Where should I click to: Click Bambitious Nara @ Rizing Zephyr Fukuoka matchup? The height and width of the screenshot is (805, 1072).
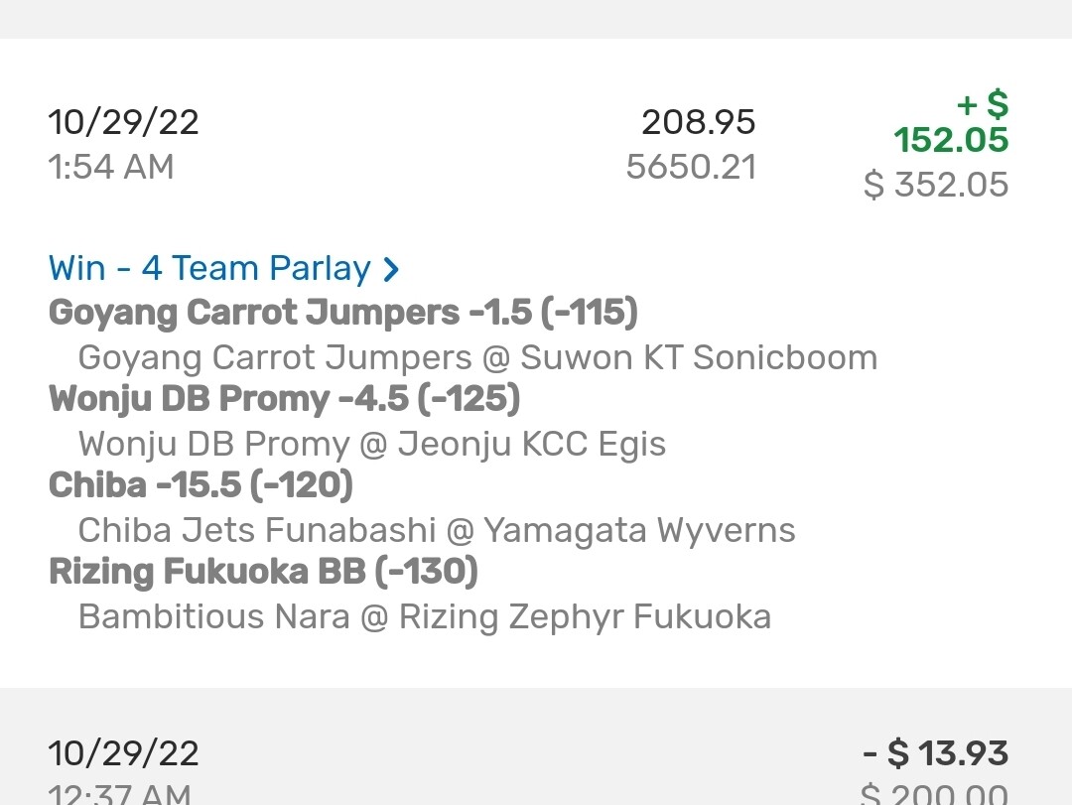[425, 616]
